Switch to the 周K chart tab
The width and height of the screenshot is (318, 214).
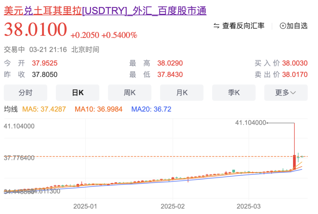130,93
